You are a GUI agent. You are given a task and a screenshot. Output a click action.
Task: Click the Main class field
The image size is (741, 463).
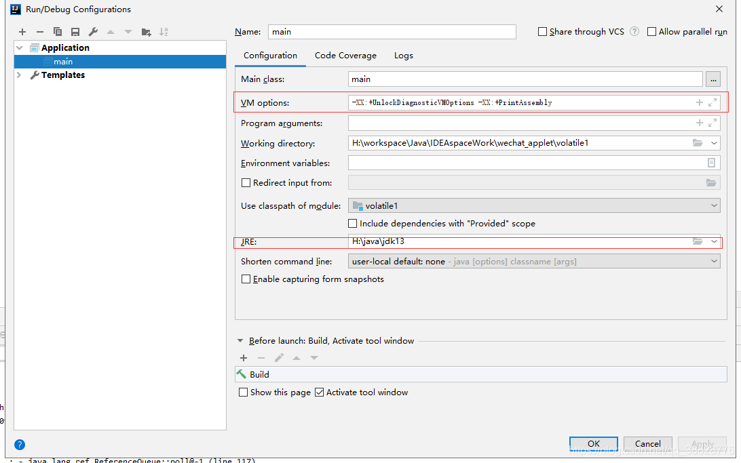point(525,79)
